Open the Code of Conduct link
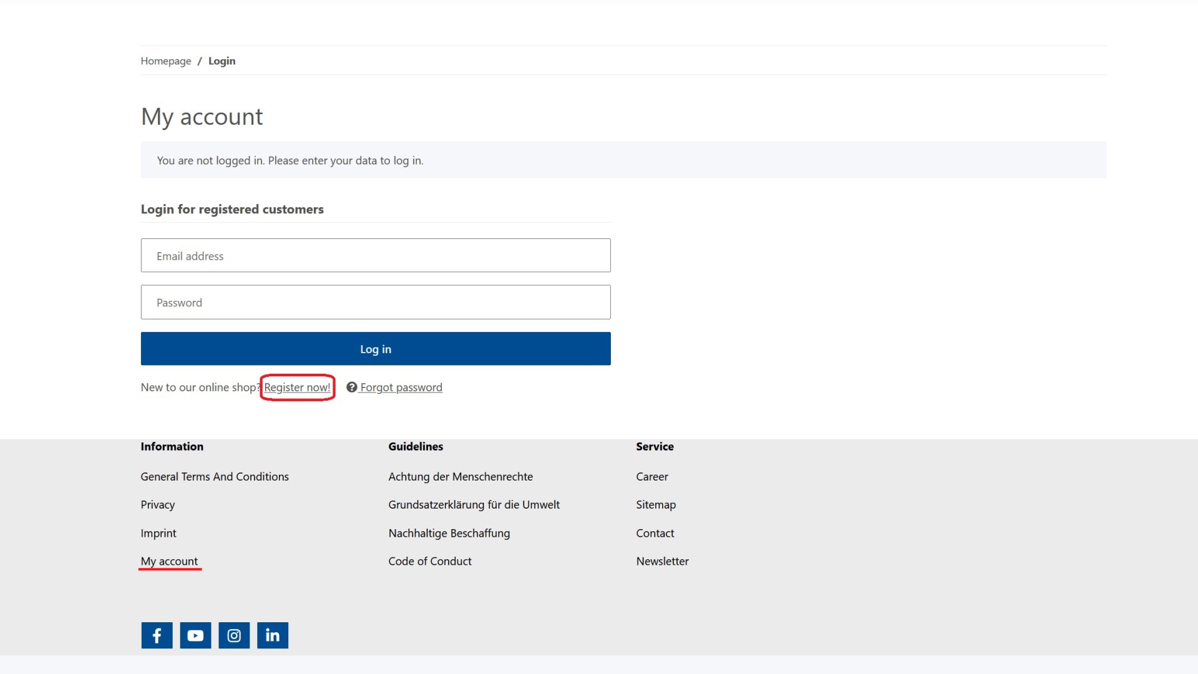The width and height of the screenshot is (1198, 674). [430, 561]
